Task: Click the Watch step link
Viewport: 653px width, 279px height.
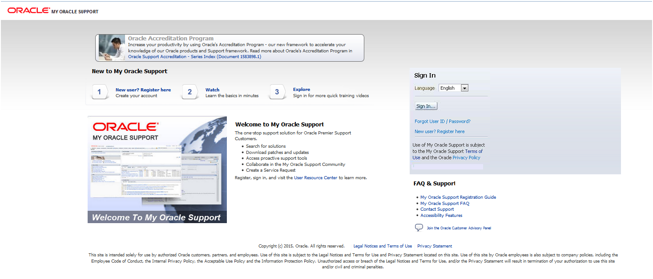Action: (x=212, y=90)
